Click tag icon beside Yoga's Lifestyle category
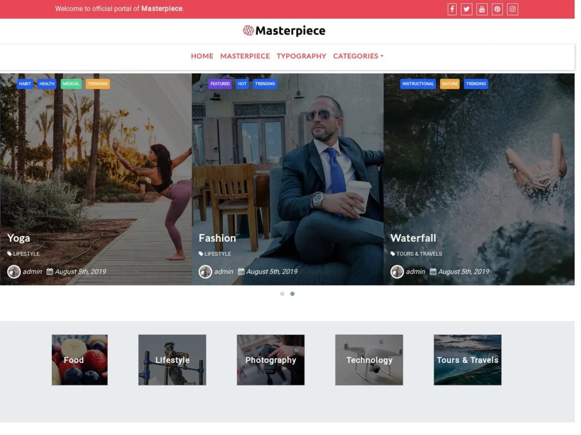 [9, 254]
